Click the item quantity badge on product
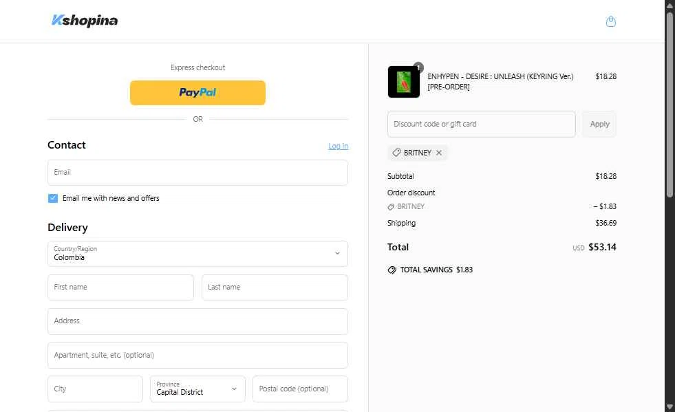This screenshot has width=675, height=412. point(418,67)
